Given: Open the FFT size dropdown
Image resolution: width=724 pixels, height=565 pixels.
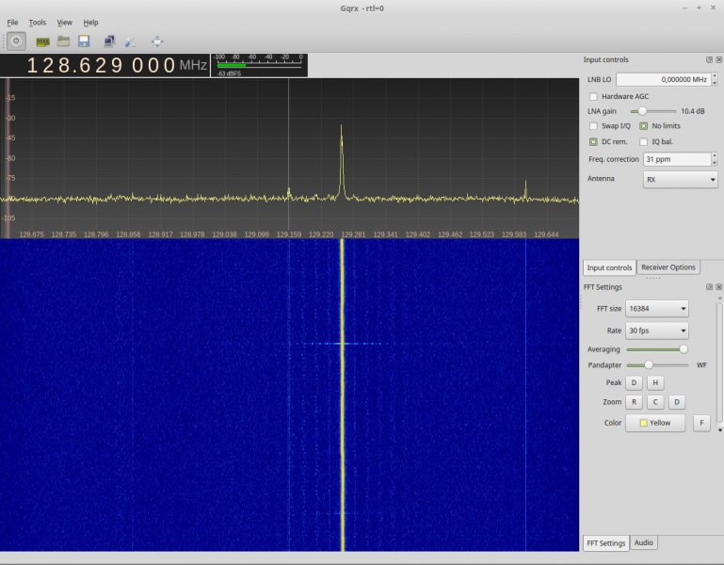Looking at the screenshot, I should click(656, 309).
